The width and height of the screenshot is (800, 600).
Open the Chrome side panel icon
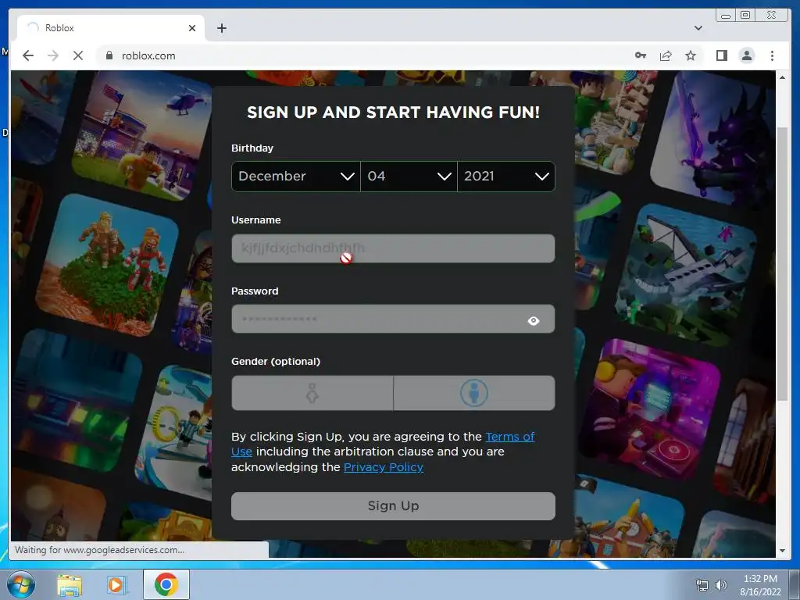click(721, 55)
